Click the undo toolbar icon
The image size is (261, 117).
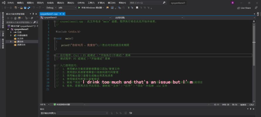point(34,8)
